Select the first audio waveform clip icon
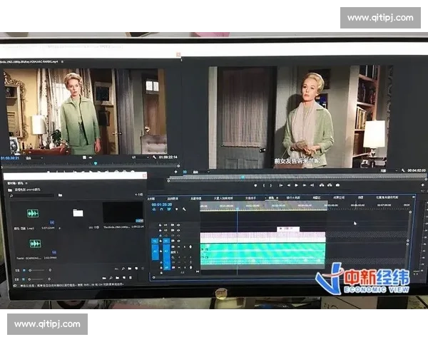 tap(33, 214)
